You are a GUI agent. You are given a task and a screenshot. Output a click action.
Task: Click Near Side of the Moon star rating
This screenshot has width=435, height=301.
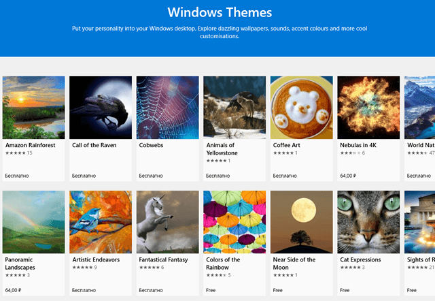(x=283, y=275)
